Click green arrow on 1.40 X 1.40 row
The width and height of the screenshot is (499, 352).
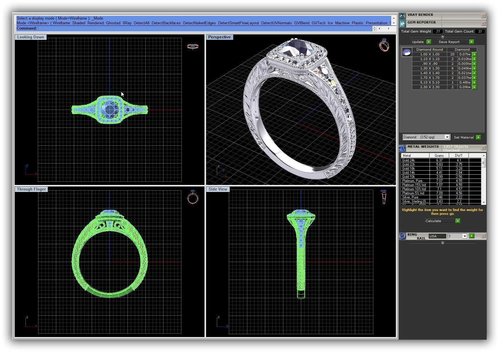pos(474,73)
